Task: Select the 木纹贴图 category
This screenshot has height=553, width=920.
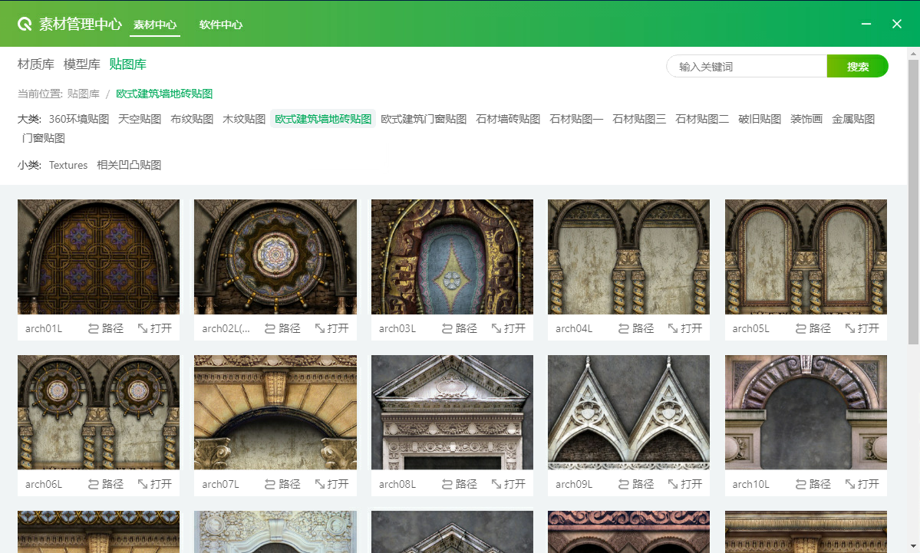Action: (244, 119)
